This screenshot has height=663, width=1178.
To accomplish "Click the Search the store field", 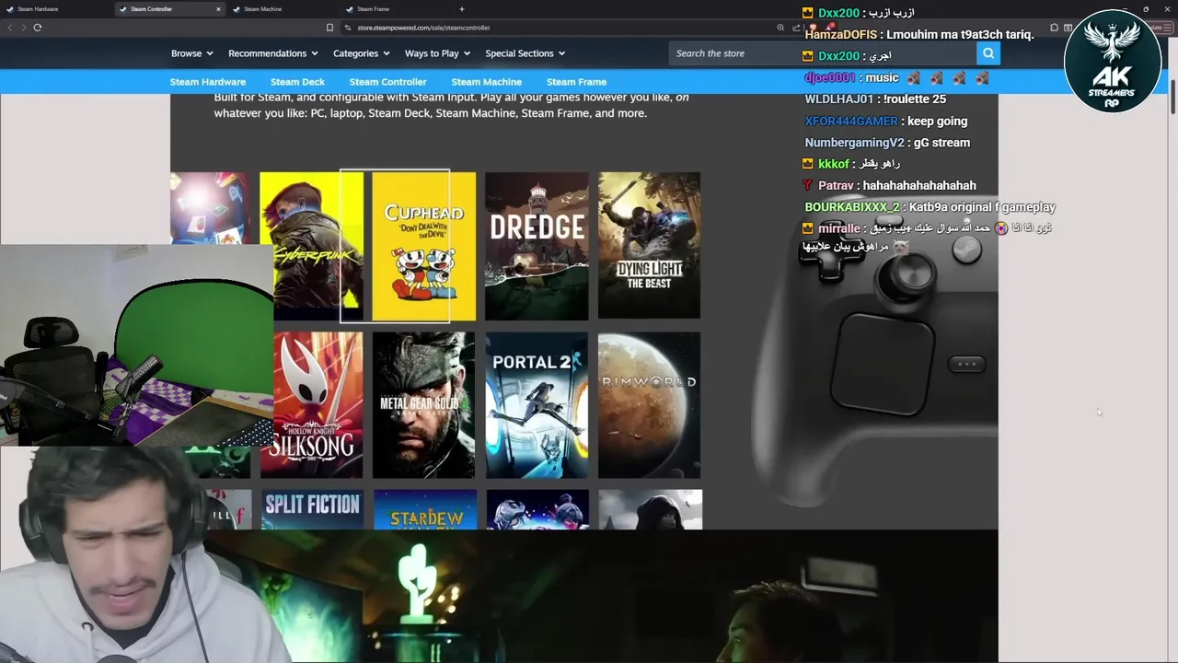I will [822, 53].
